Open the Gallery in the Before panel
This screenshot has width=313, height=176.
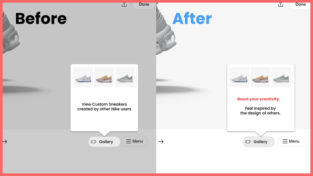click(104, 142)
